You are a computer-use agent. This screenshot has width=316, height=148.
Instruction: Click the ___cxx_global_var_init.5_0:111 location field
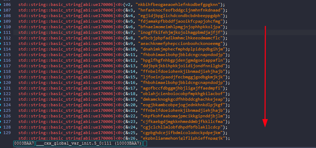[x=89, y=143]
